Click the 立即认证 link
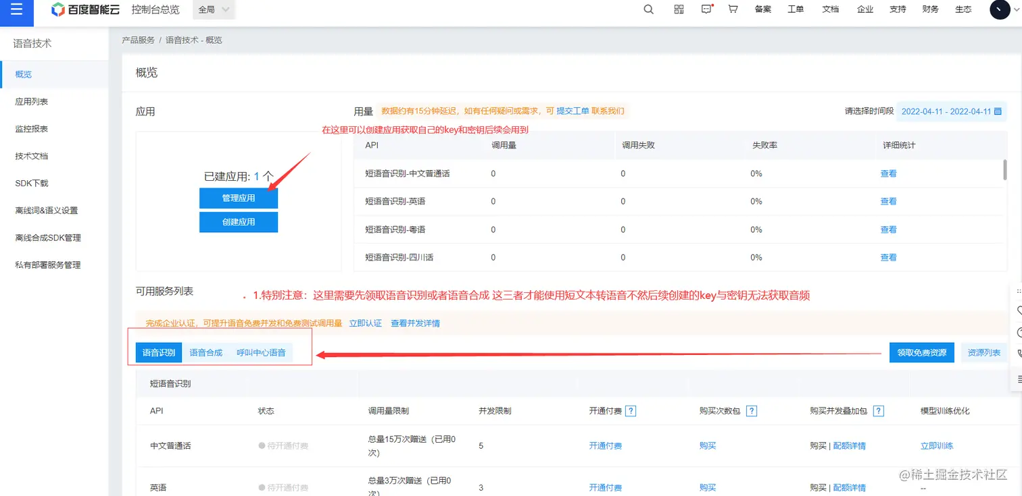This screenshot has width=1022, height=496. pos(365,323)
